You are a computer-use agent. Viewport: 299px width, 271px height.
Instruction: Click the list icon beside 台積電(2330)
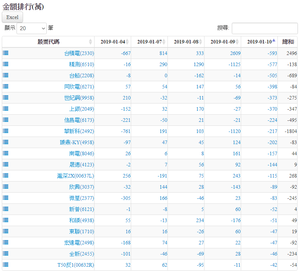click(x=6, y=53)
